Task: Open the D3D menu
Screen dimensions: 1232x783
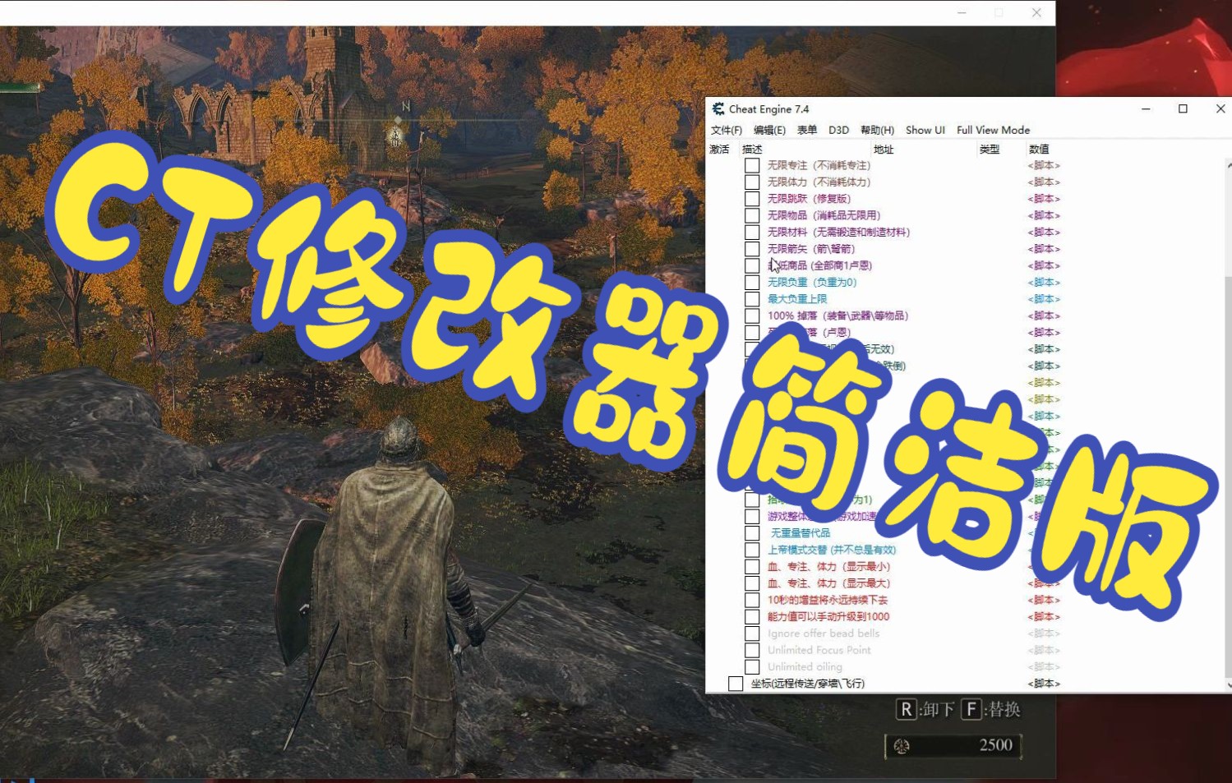Action: 838,130
